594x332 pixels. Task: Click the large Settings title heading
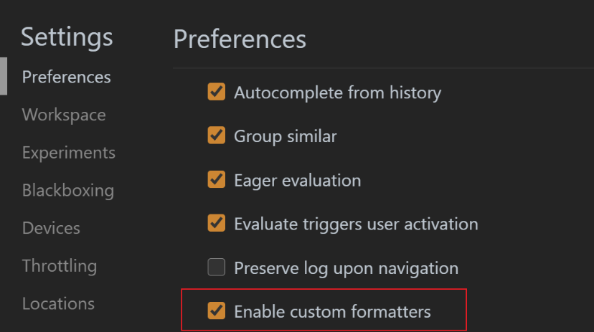pos(67,37)
